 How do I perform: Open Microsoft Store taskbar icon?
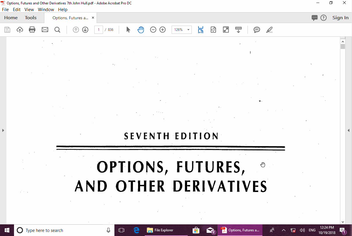196,230
